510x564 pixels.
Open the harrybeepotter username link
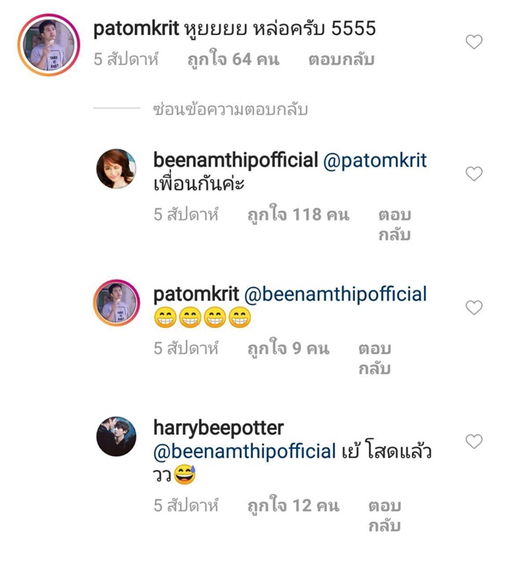pyautogui.click(x=219, y=428)
